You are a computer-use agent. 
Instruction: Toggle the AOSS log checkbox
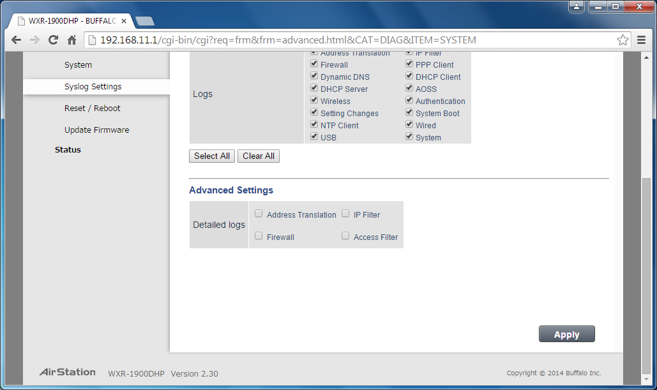409,88
